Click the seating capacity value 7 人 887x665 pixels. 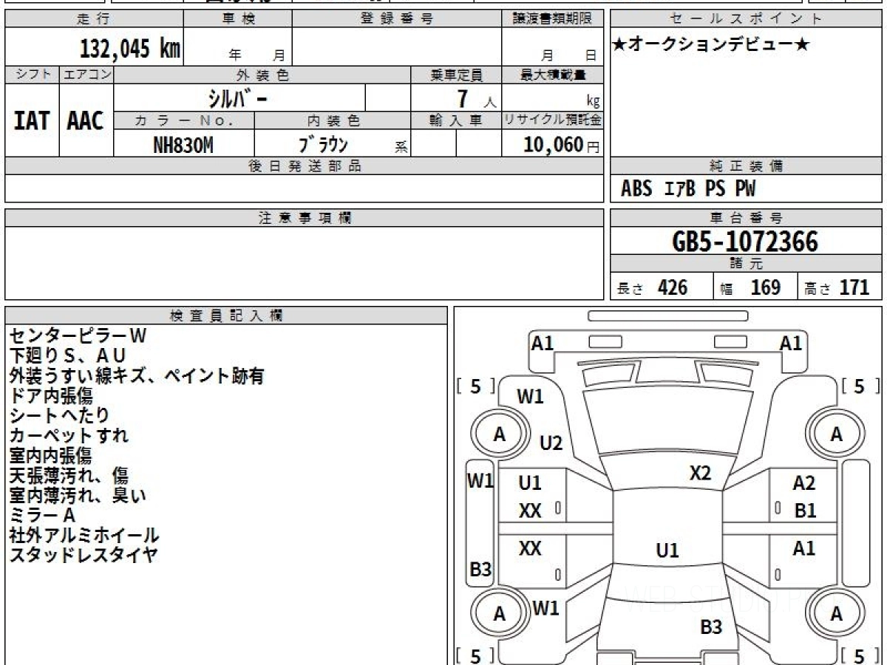click(477, 99)
